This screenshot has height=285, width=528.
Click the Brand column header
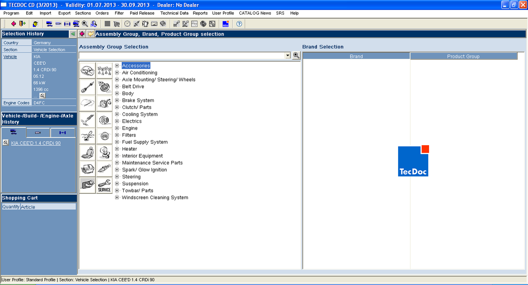[x=356, y=56]
